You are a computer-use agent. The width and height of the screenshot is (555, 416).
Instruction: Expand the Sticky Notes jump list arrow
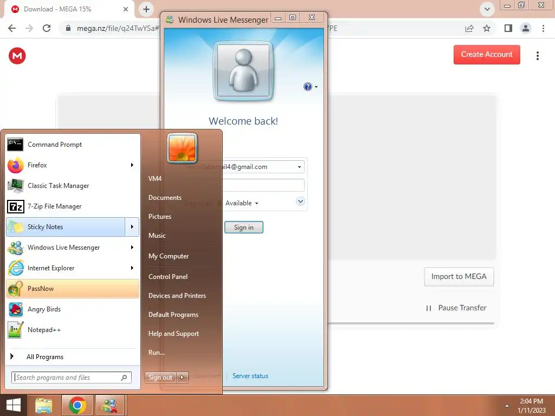point(132,227)
